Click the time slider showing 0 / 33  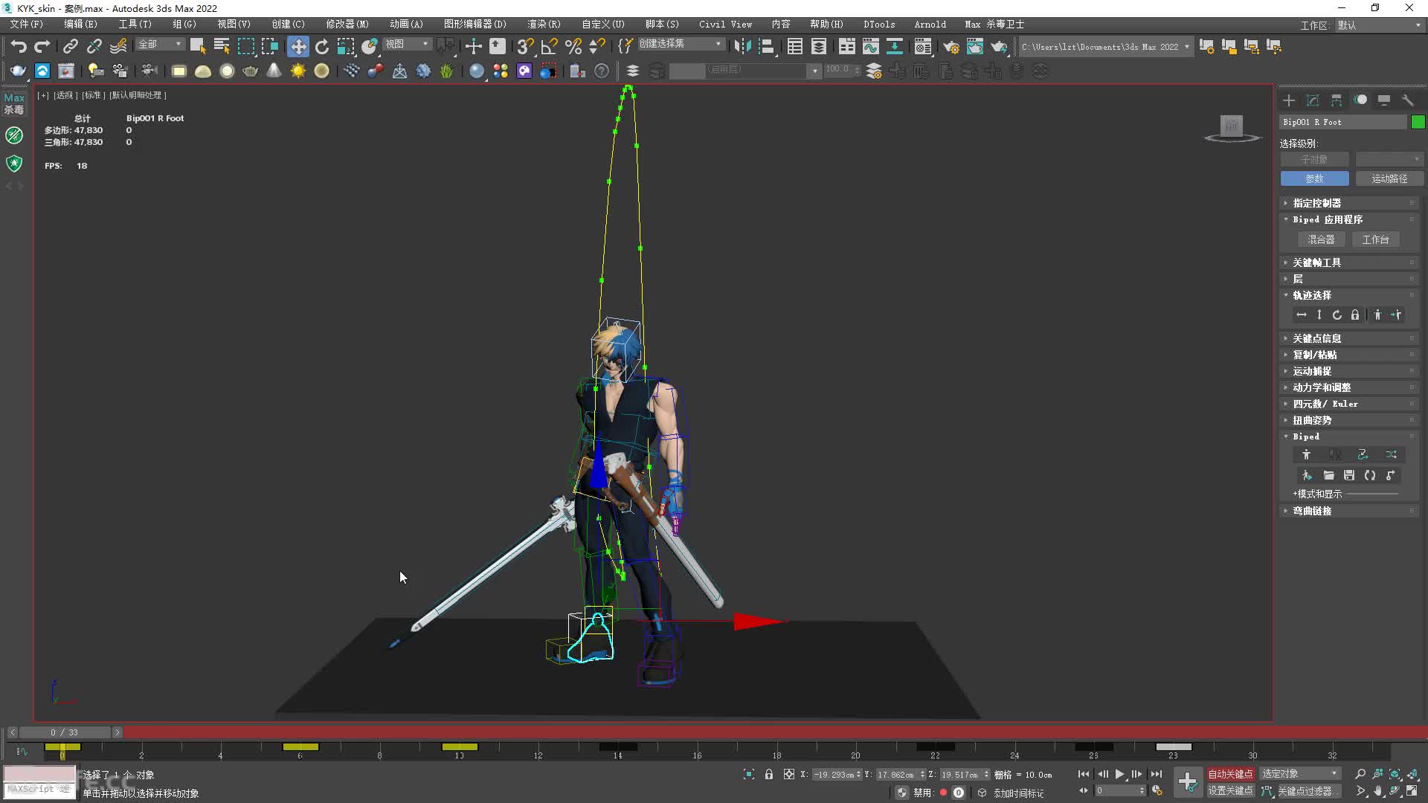[x=64, y=732]
